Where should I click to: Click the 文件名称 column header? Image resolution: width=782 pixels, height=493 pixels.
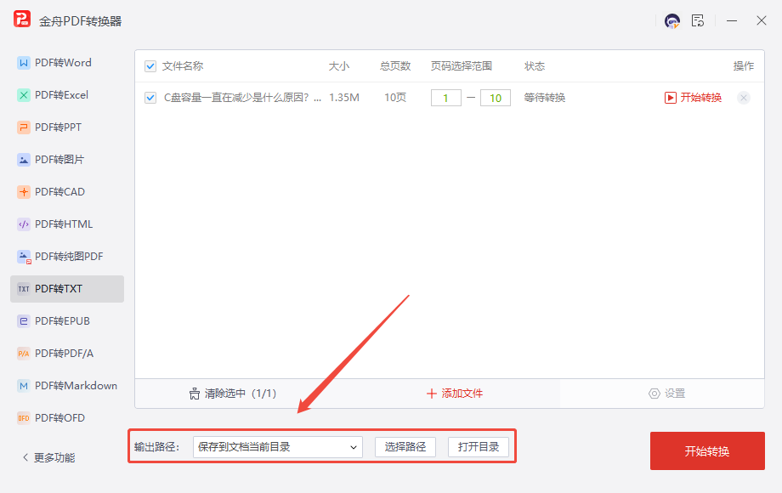[x=183, y=66]
